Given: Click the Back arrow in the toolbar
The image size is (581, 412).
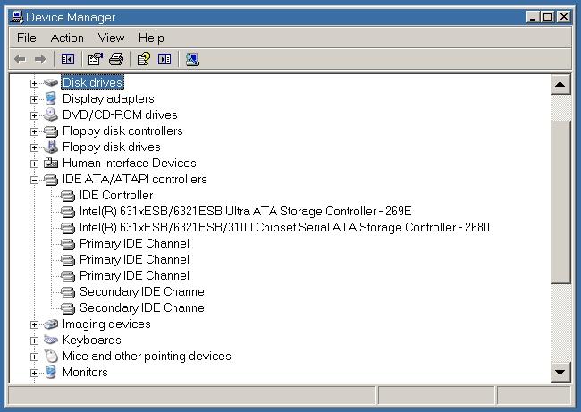Looking at the screenshot, I should [x=20, y=59].
